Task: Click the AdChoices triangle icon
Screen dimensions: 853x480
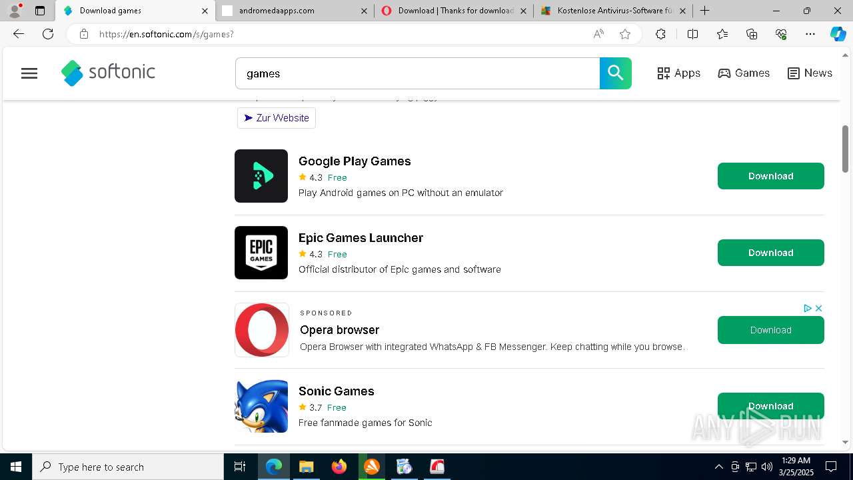Action: click(807, 308)
